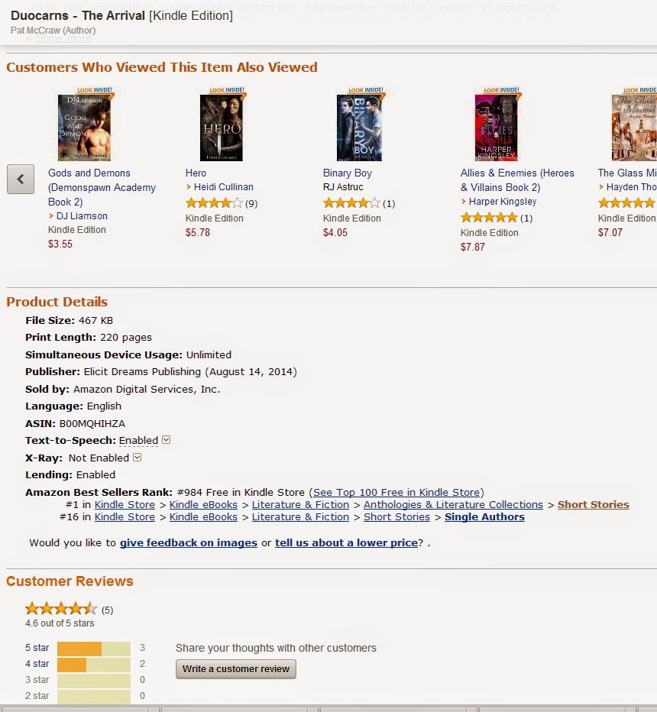Click Allies & Enemies cover image

(x=497, y=128)
